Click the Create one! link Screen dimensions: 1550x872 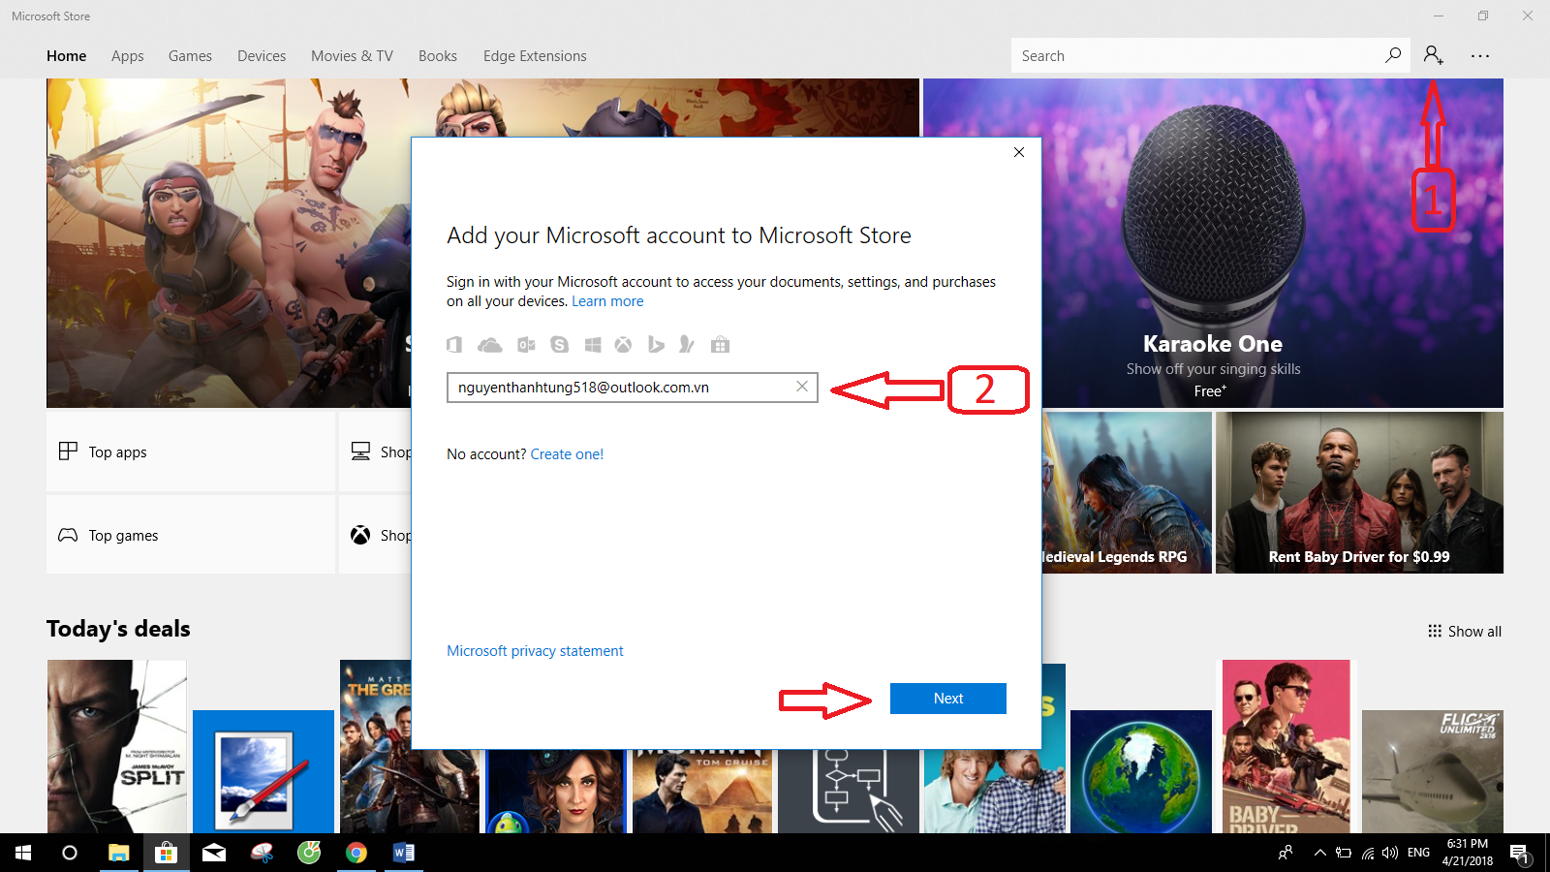[567, 454]
